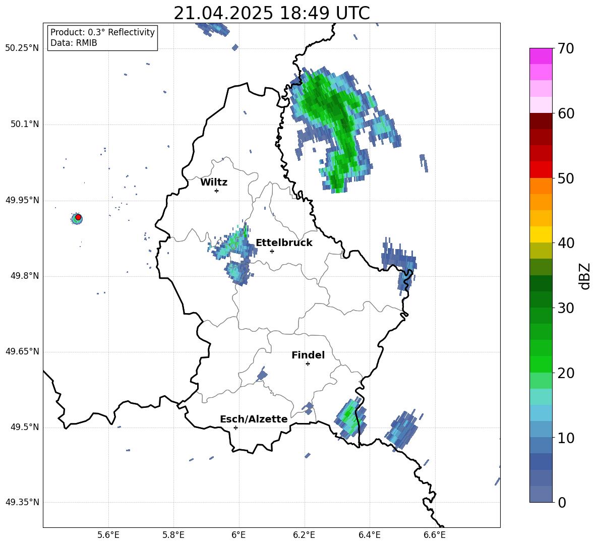Pick the light blue swatch just above 10 dBZ
Viewport: 597px width, 545px height.
pyautogui.click(x=541, y=430)
